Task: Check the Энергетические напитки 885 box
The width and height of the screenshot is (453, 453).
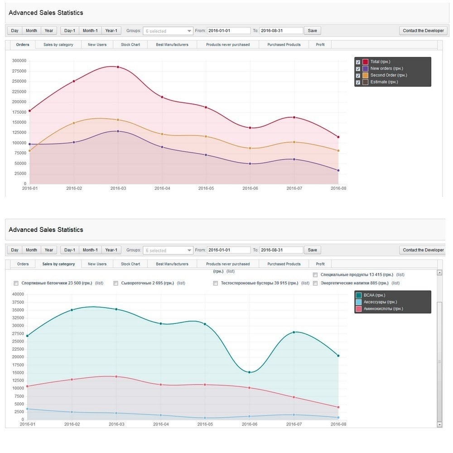Action: click(x=315, y=283)
